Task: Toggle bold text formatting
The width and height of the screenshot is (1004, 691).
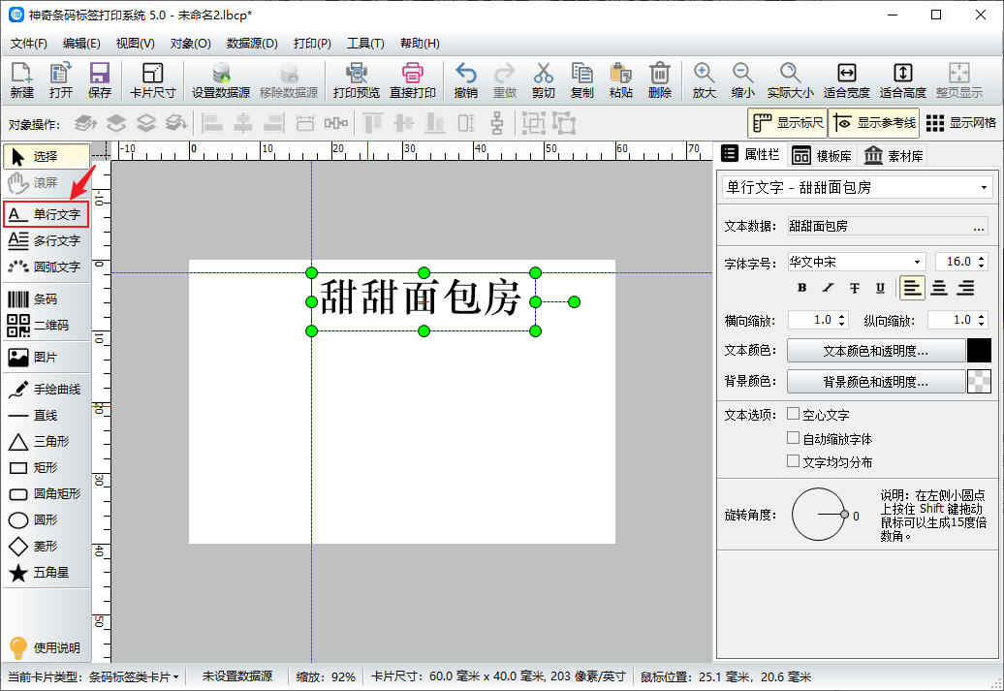Action: pos(801,288)
